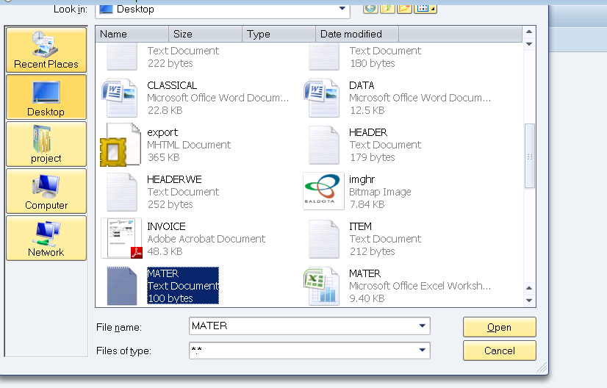The width and height of the screenshot is (607, 388).
Task: Sort files by the Size column header
Action: pyautogui.click(x=206, y=34)
